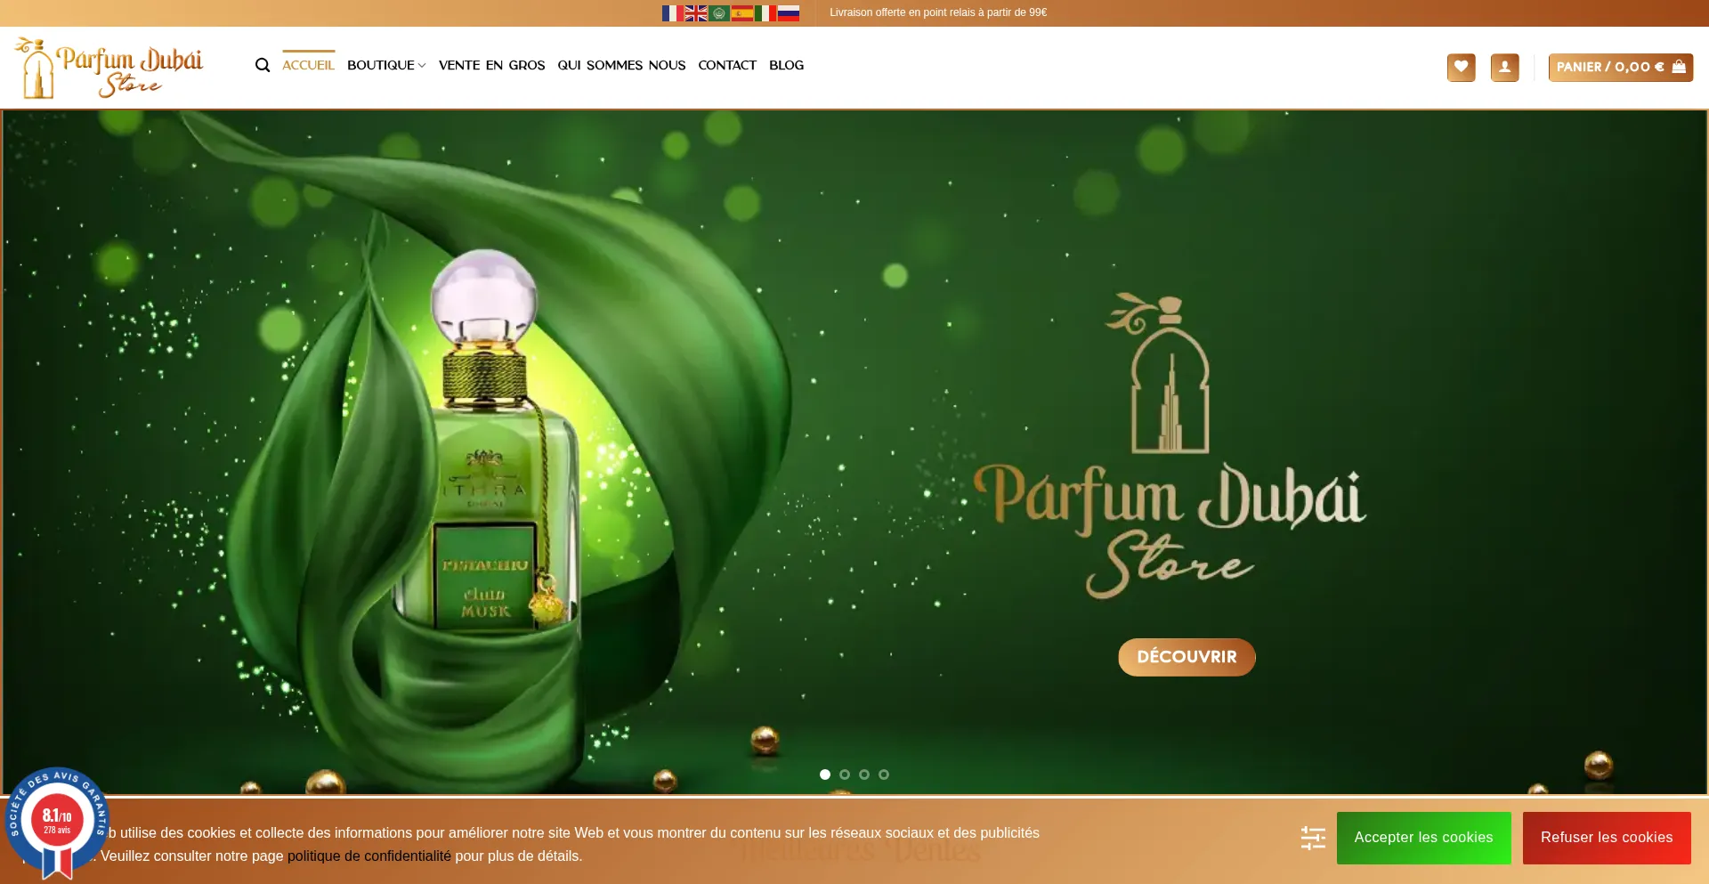Go to the first slider dot
Viewport: 1709px width, 884px height.
pos(825,775)
